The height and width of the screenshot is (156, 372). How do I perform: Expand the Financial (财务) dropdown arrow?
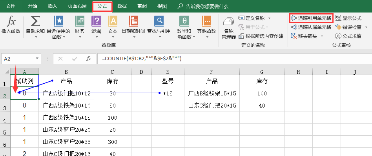(80, 37)
